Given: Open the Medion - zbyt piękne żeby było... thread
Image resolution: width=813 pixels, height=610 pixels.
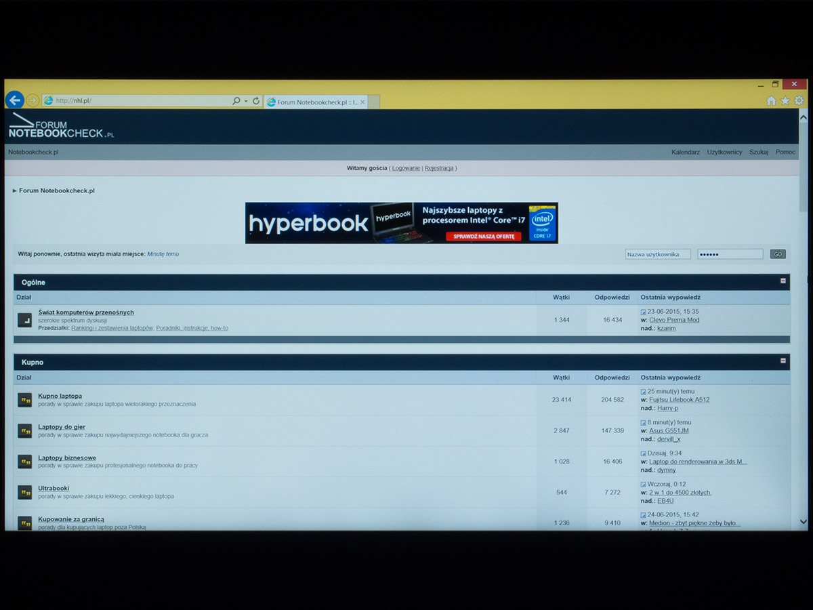Looking at the screenshot, I should (x=695, y=523).
